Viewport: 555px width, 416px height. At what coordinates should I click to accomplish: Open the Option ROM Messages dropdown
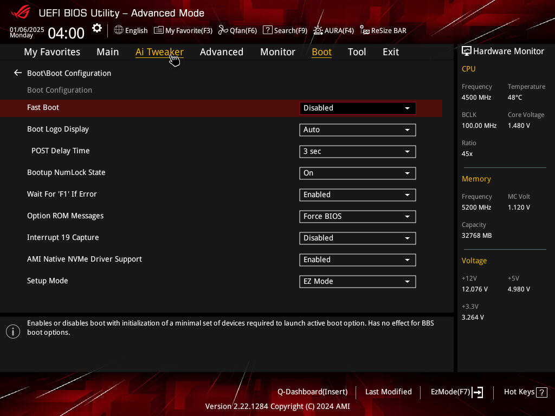357,217
